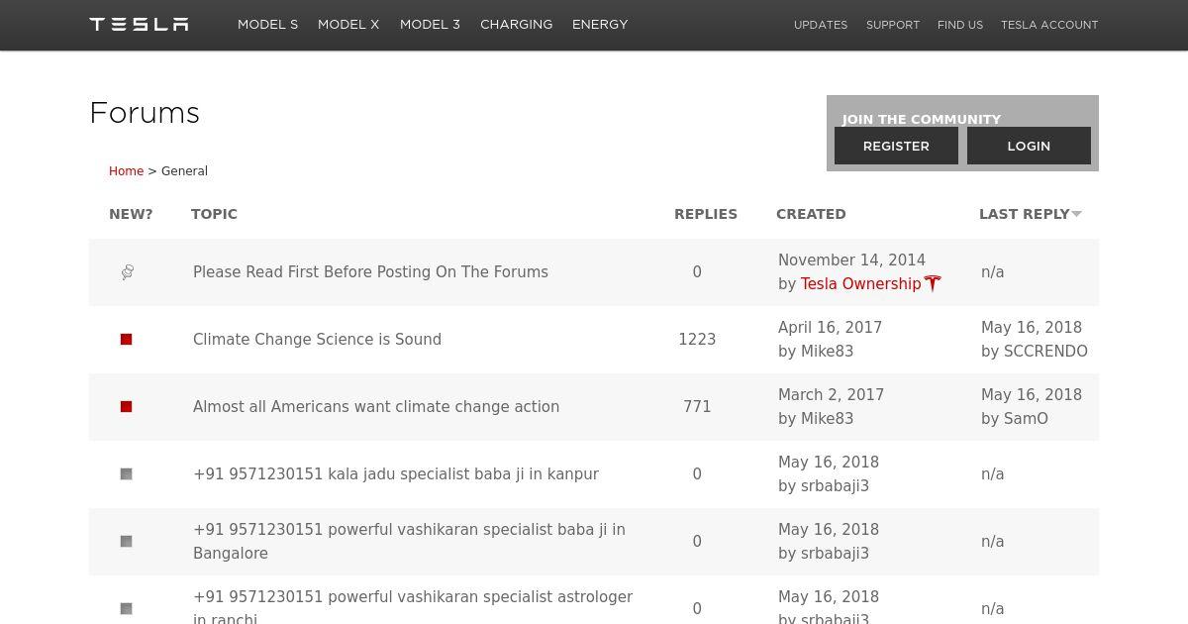Click the Login button
The image size is (1188, 624).
point(1029,146)
